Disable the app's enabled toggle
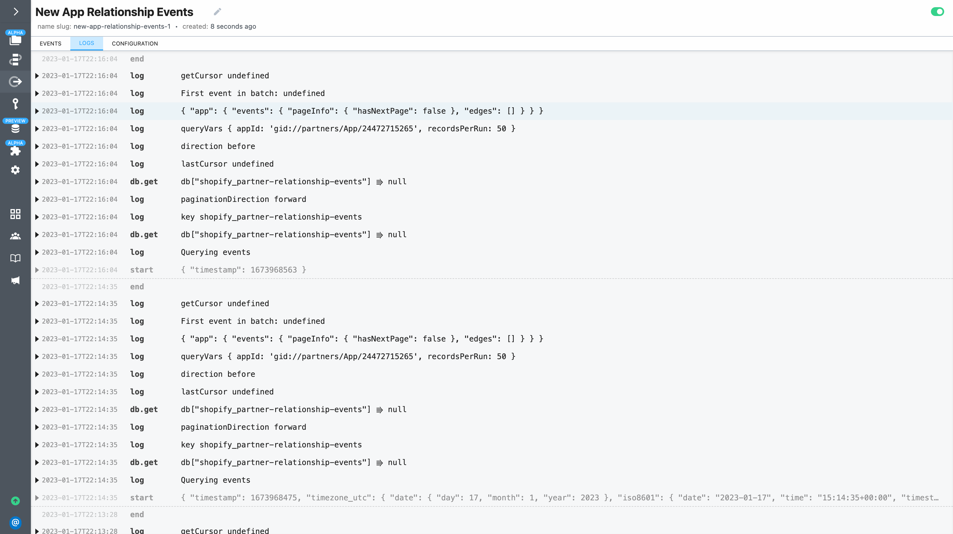This screenshot has height=534, width=953. pos(938,12)
